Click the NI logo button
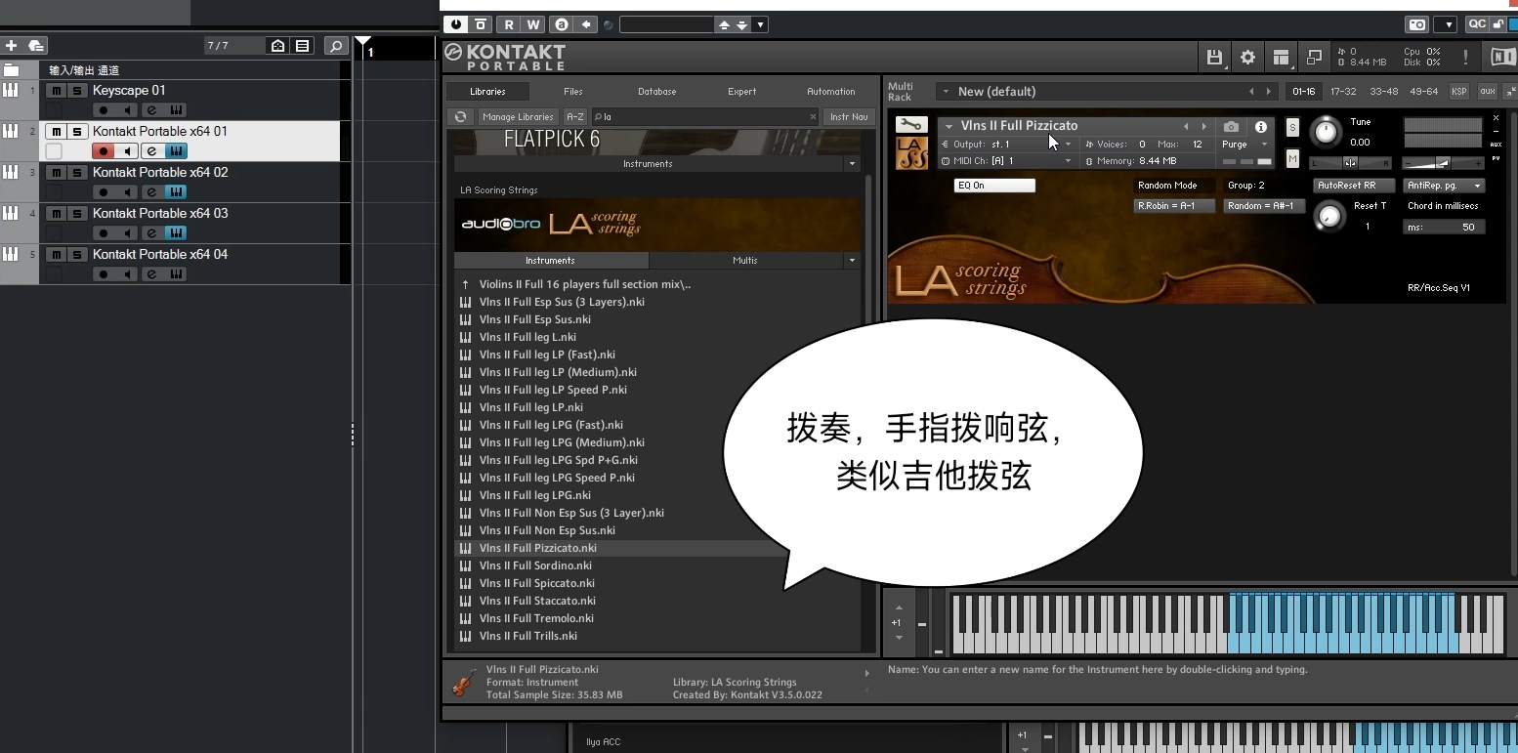This screenshot has width=1518, height=753. click(x=1500, y=58)
